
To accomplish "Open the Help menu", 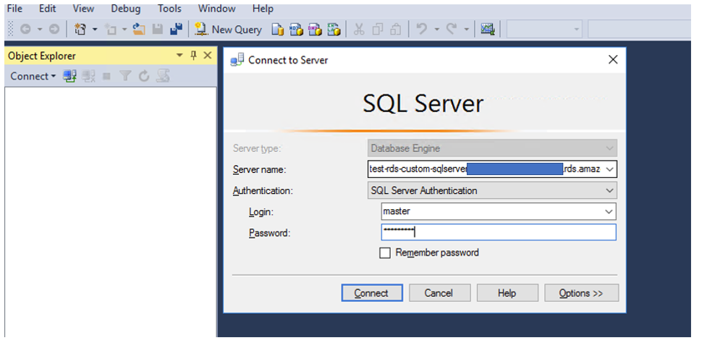I will pos(263,9).
